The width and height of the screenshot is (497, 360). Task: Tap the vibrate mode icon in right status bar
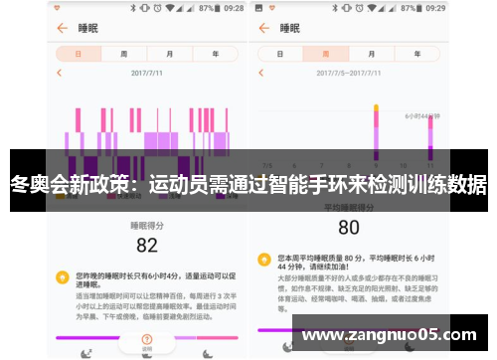(x=347, y=8)
